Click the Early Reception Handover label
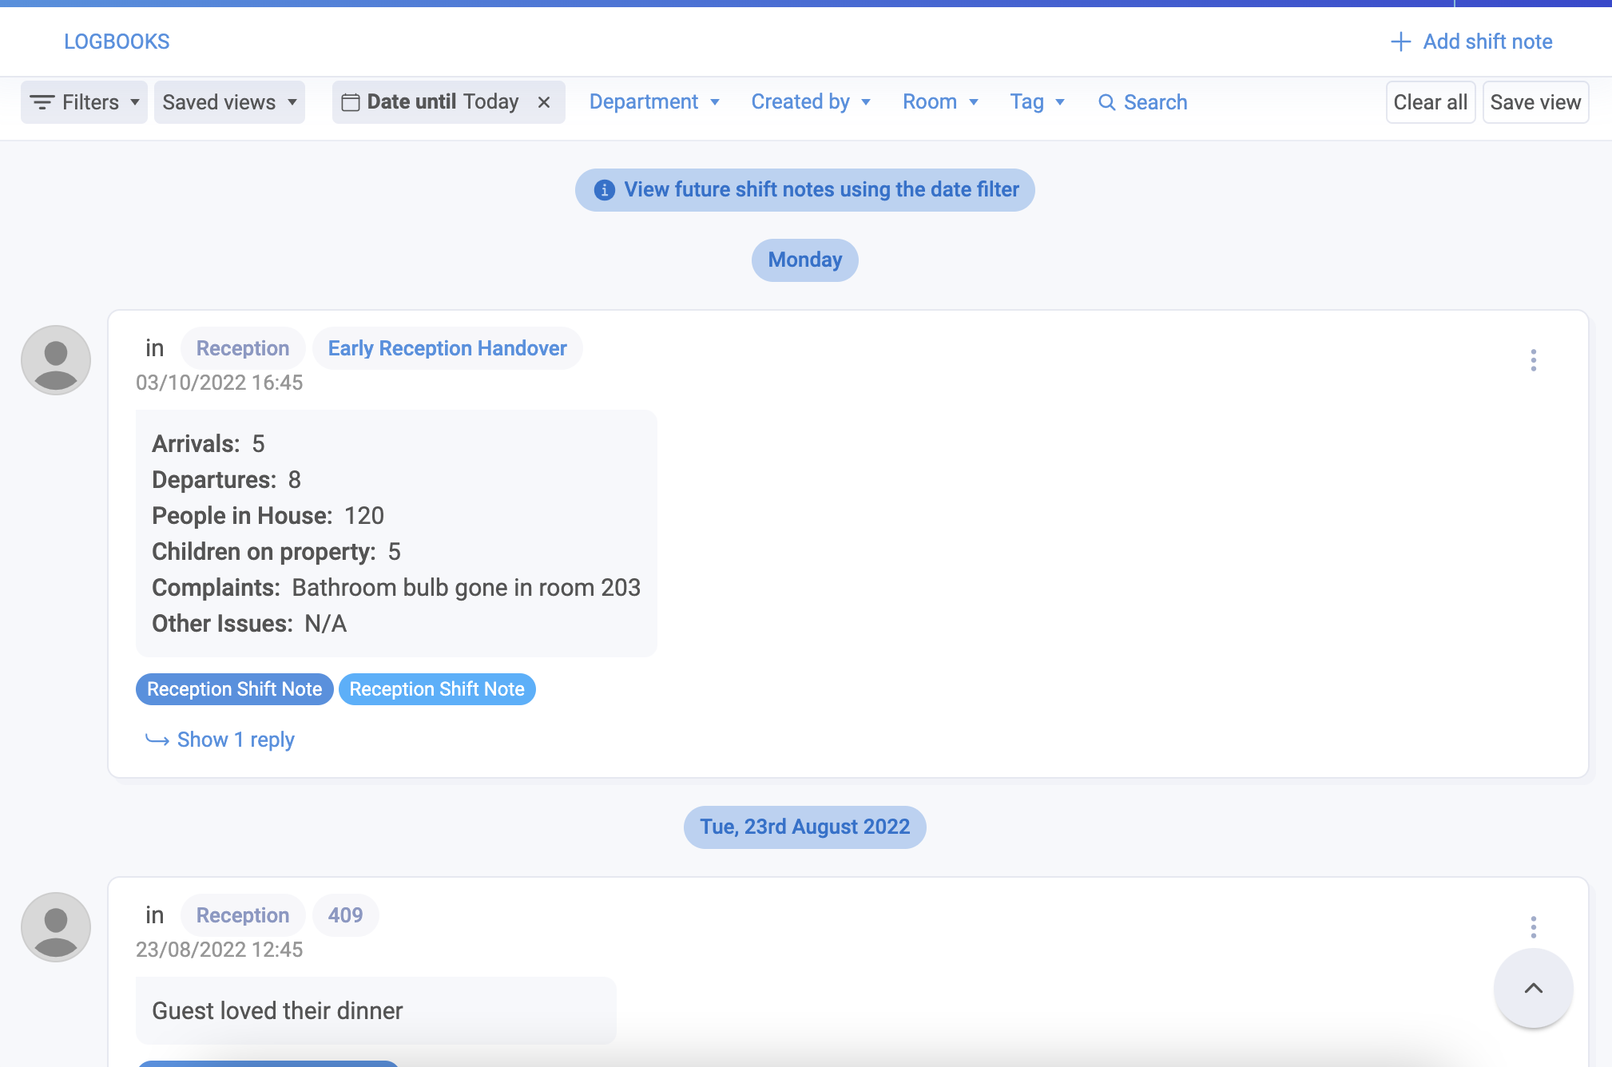1612x1067 pixels. [447, 348]
